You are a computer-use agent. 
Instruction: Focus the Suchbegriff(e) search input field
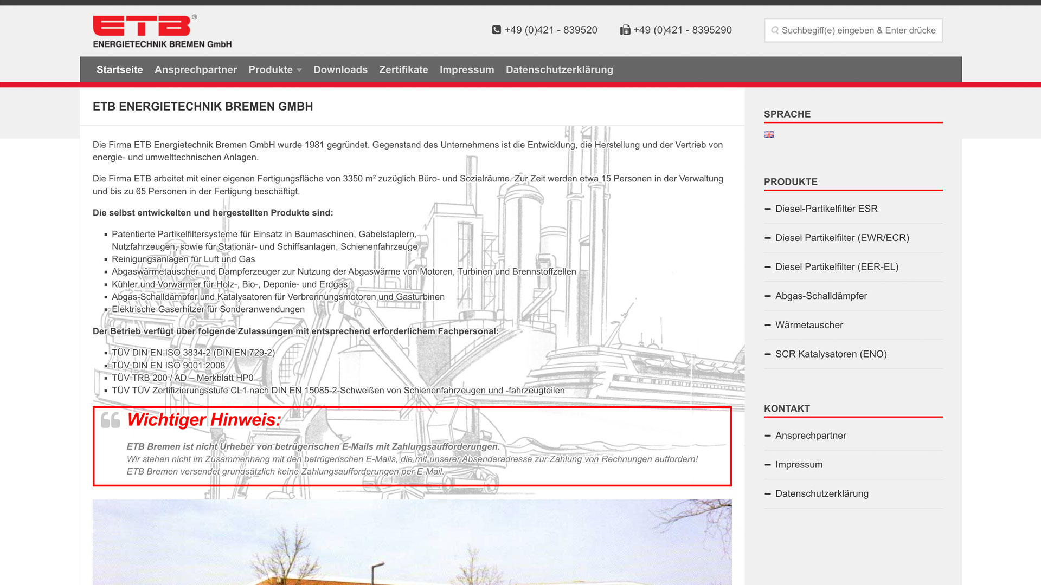[x=853, y=30]
